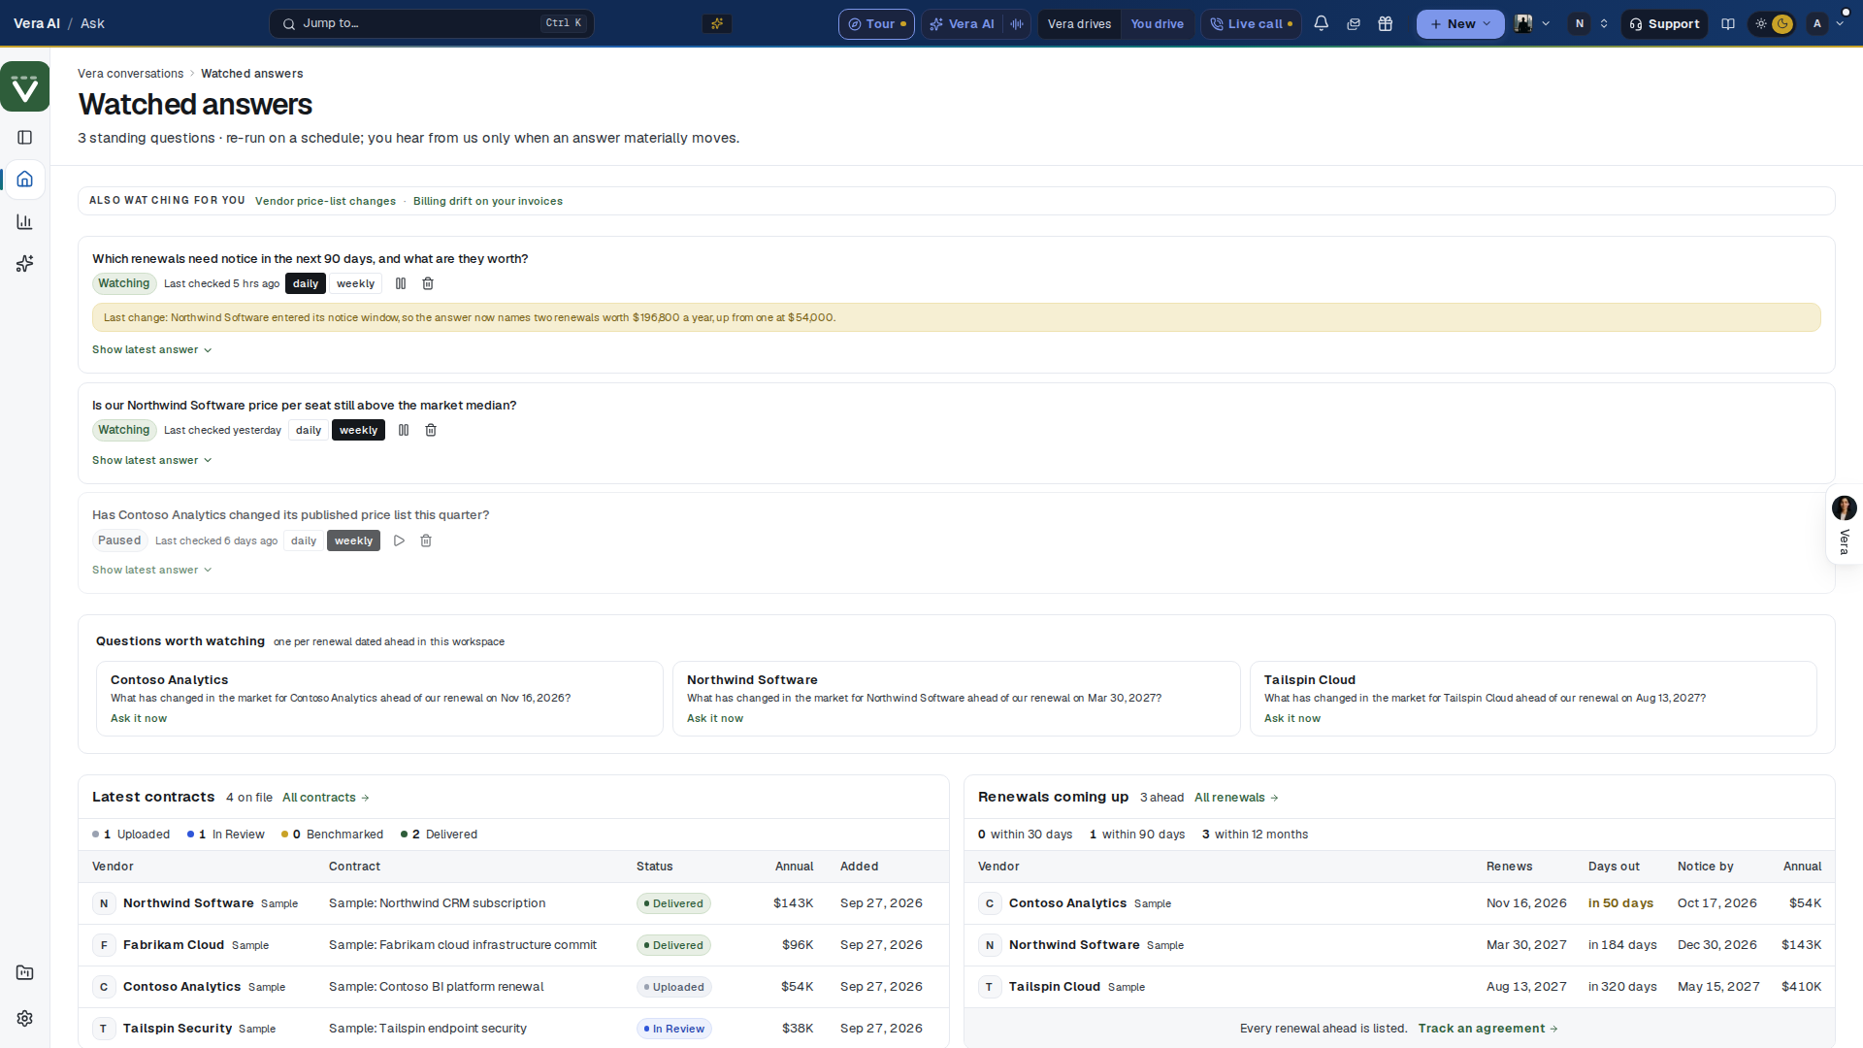
Task: Set renewals notice question to daily
Action: [306, 283]
